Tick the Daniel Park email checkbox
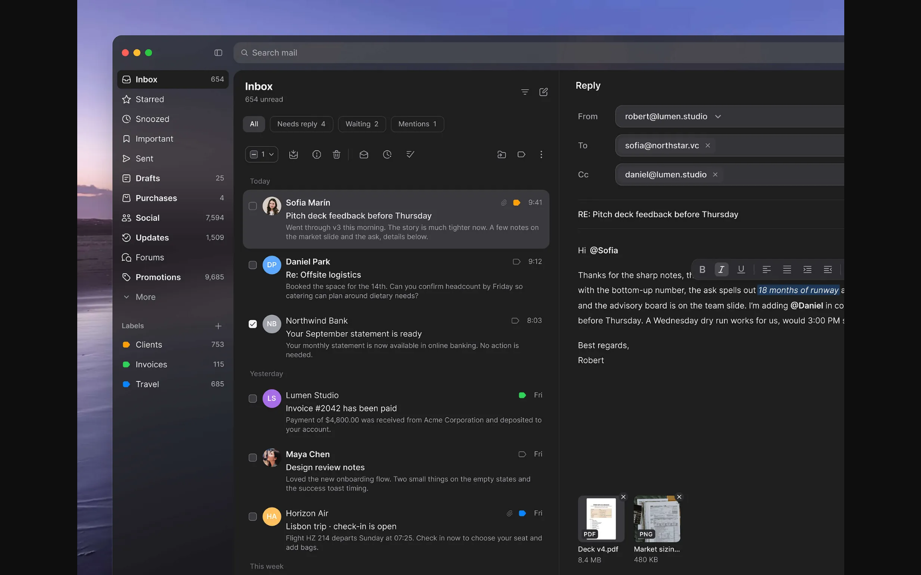This screenshot has width=921, height=575. (x=253, y=265)
